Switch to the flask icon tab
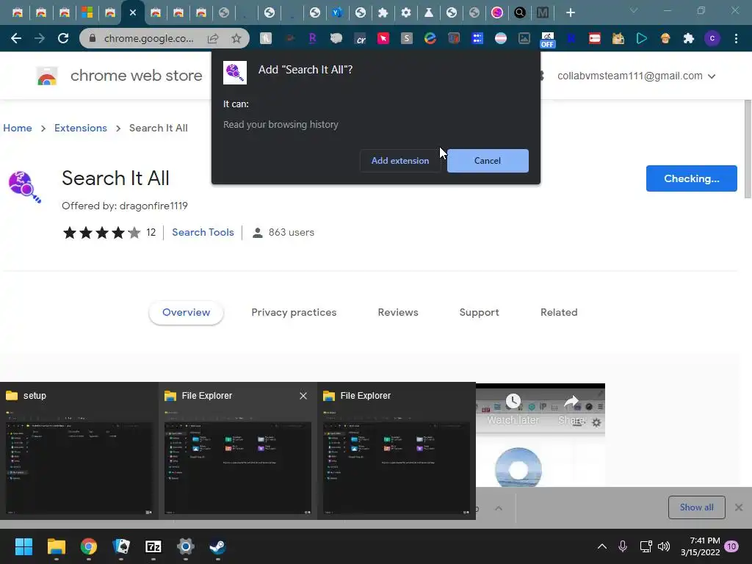The image size is (752, 564). click(x=429, y=13)
